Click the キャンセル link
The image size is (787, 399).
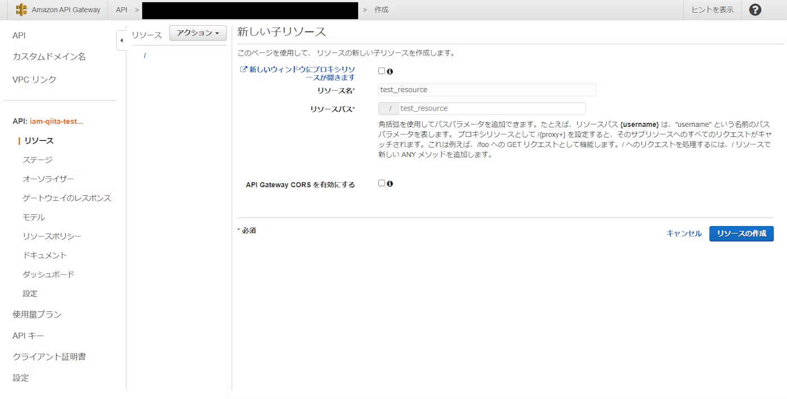pyautogui.click(x=684, y=233)
